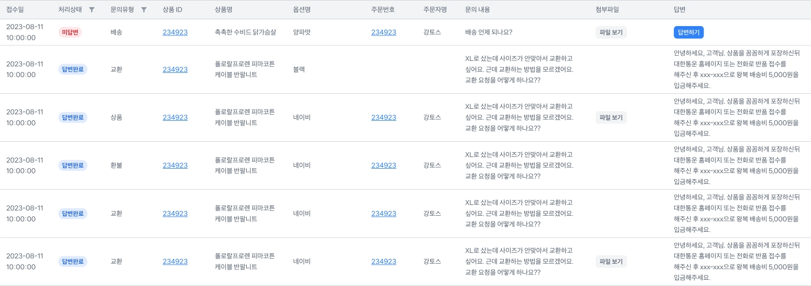Open order number link in 상품 inquiry row
Viewport: 811px width, 286px height.
[384, 118]
